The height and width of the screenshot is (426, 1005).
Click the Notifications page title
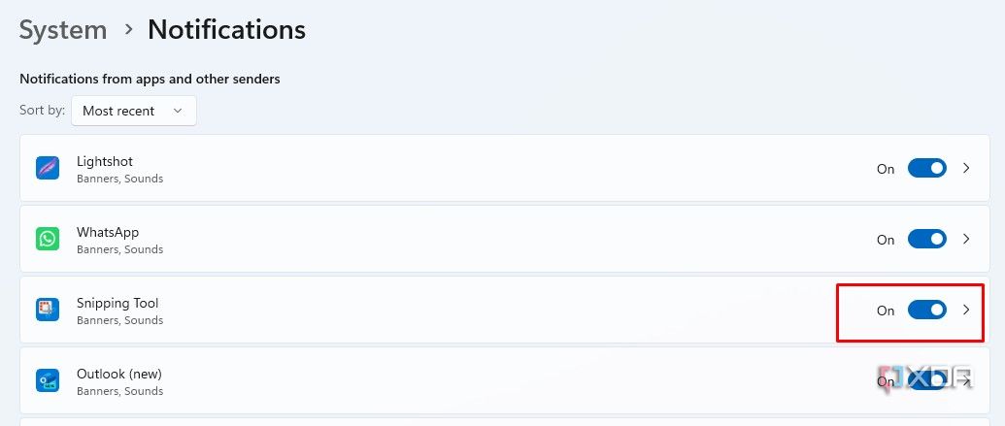pyautogui.click(x=226, y=30)
